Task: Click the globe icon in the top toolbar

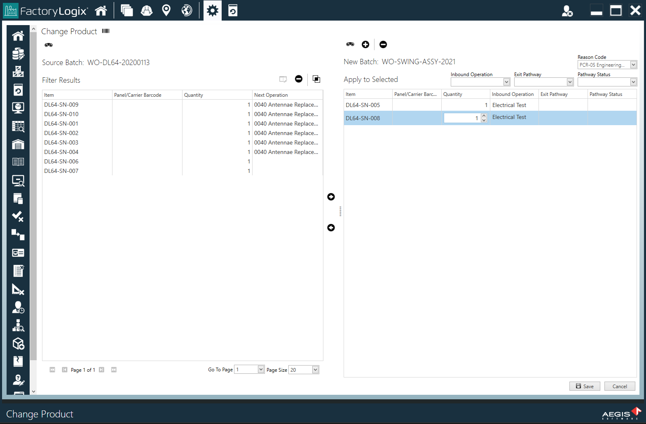Action: click(x=187, y=10)
